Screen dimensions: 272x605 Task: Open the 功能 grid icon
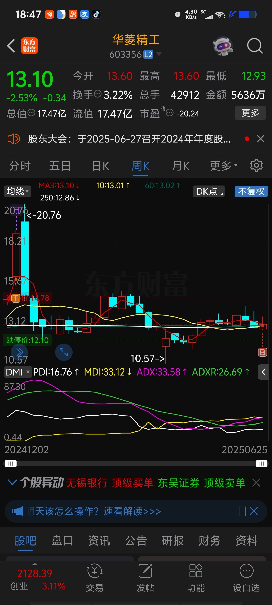point(196,571)
